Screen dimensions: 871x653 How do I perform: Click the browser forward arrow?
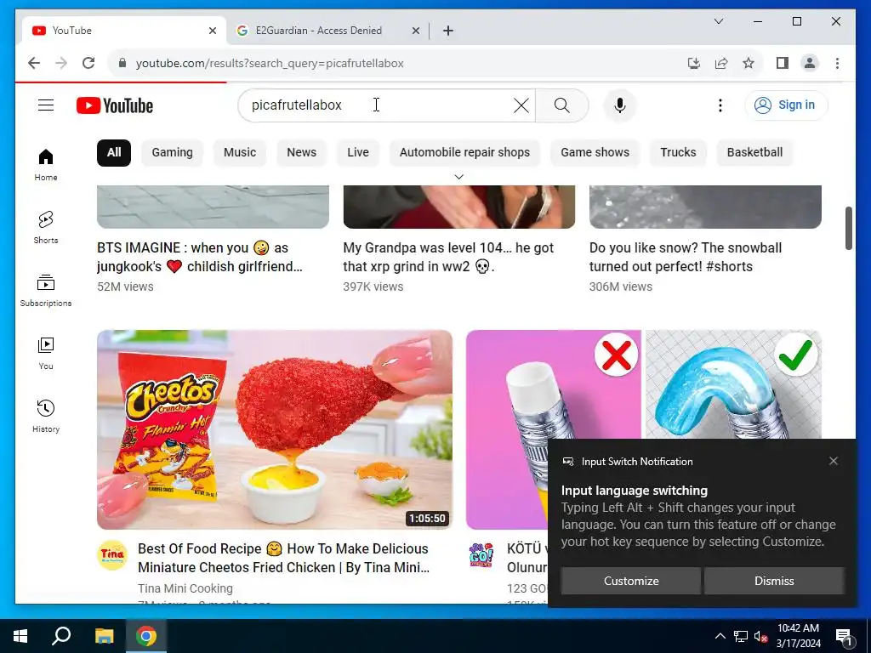(x=61, y=63)
